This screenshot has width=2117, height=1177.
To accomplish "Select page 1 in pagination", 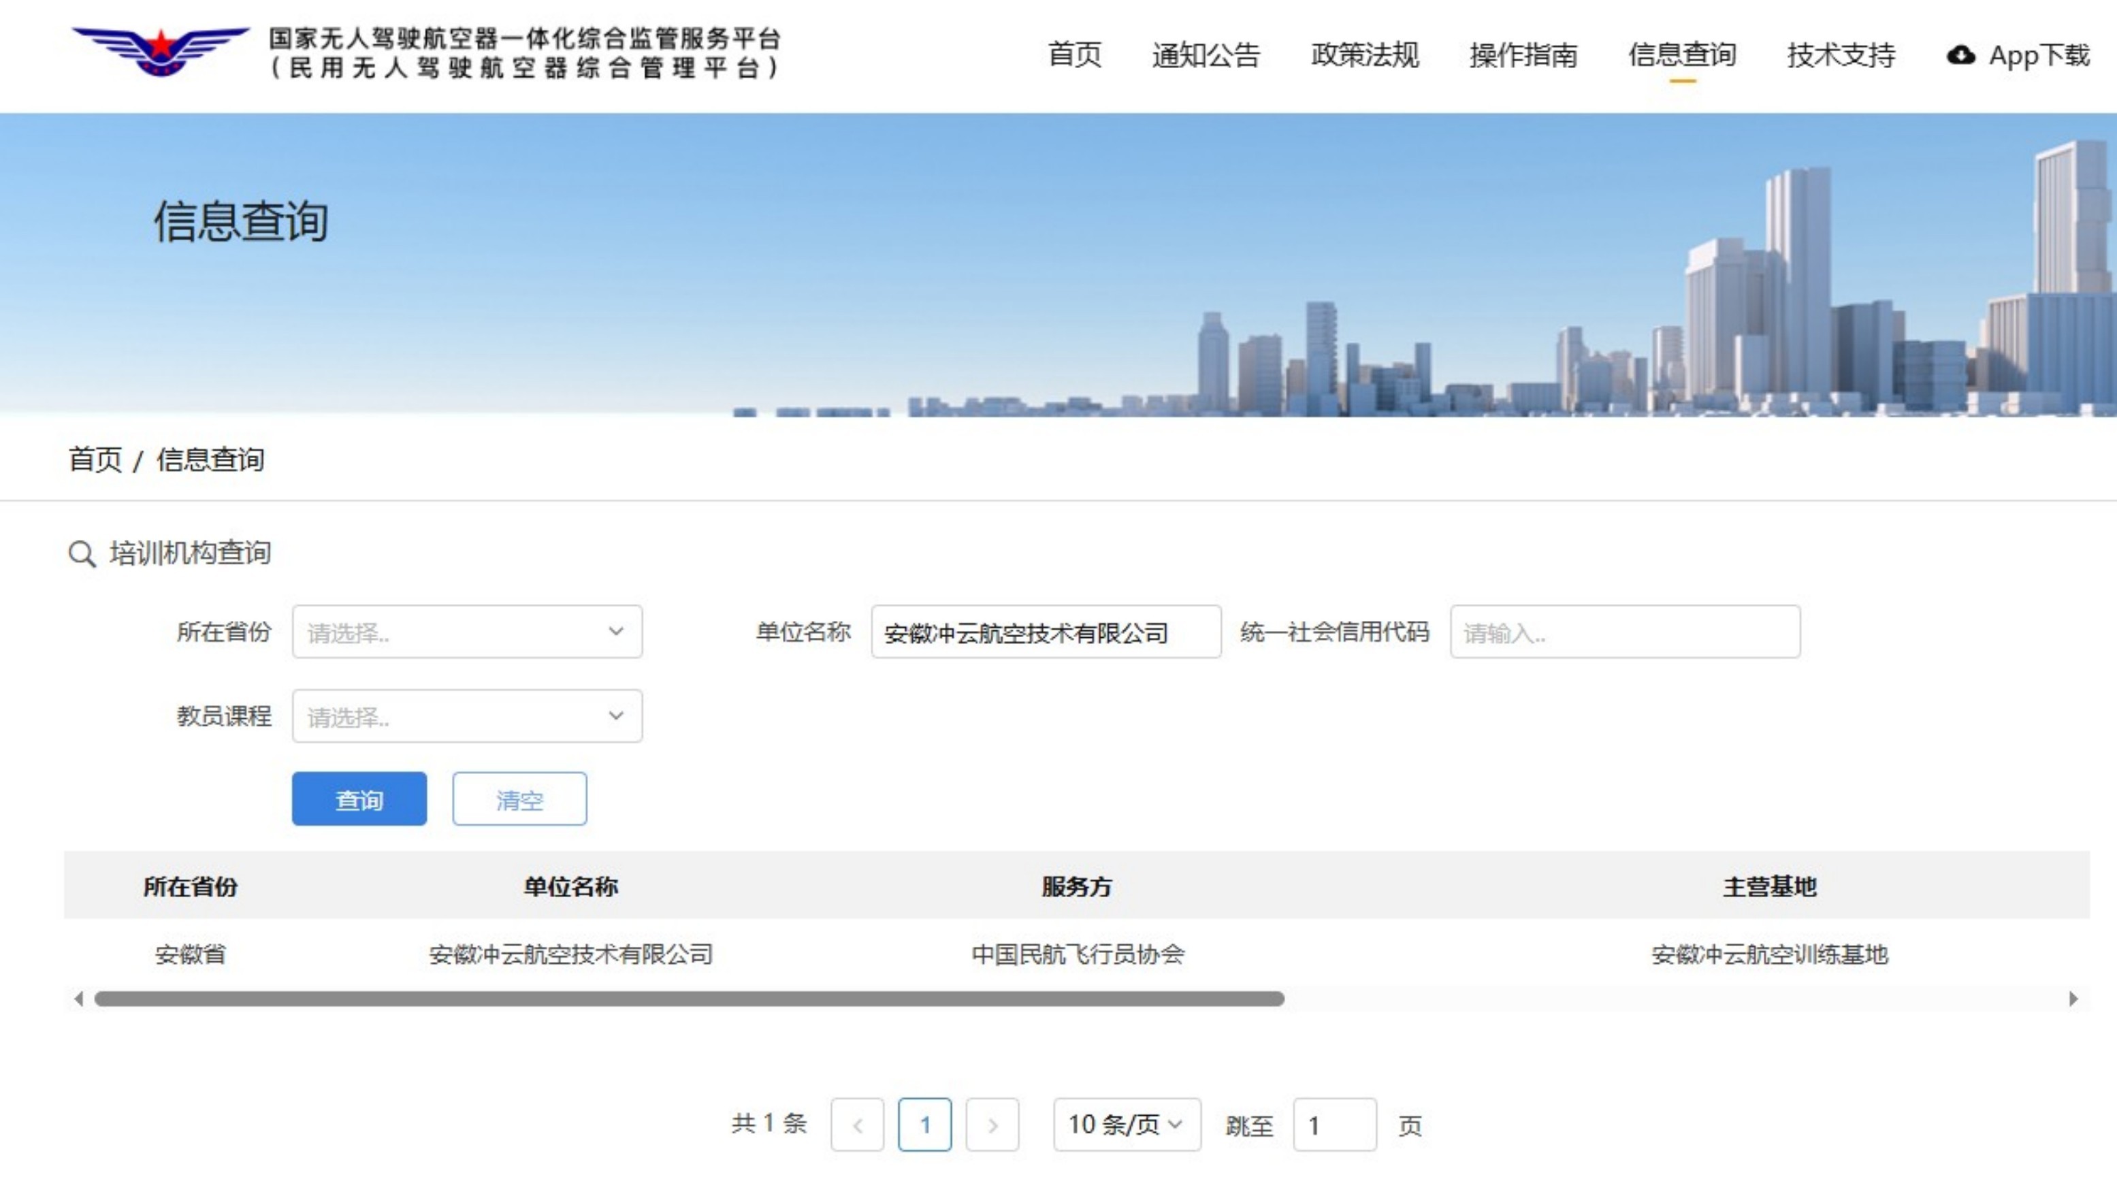I will click(x=924, y=1125).
